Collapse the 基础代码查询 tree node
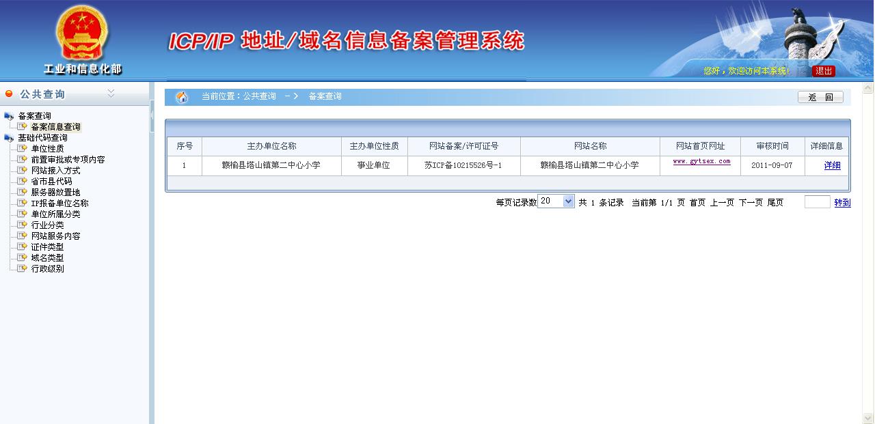 [9, 138]
